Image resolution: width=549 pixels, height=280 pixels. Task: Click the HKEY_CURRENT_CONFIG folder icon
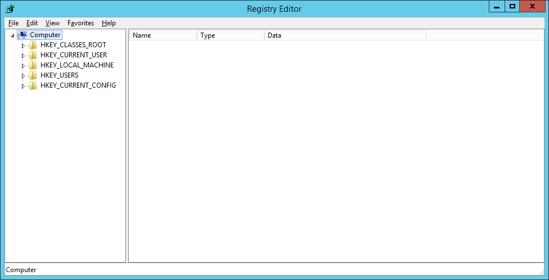(33, 85)
